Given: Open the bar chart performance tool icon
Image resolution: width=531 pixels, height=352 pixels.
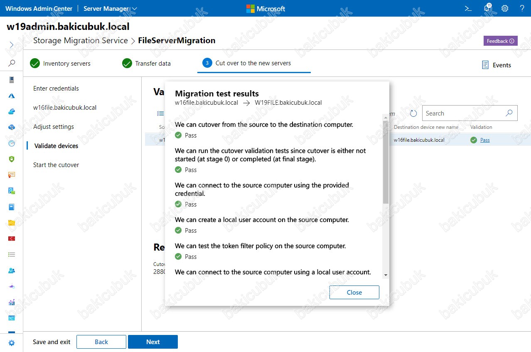Looking at the screenshot, I should tap(12, 302).
